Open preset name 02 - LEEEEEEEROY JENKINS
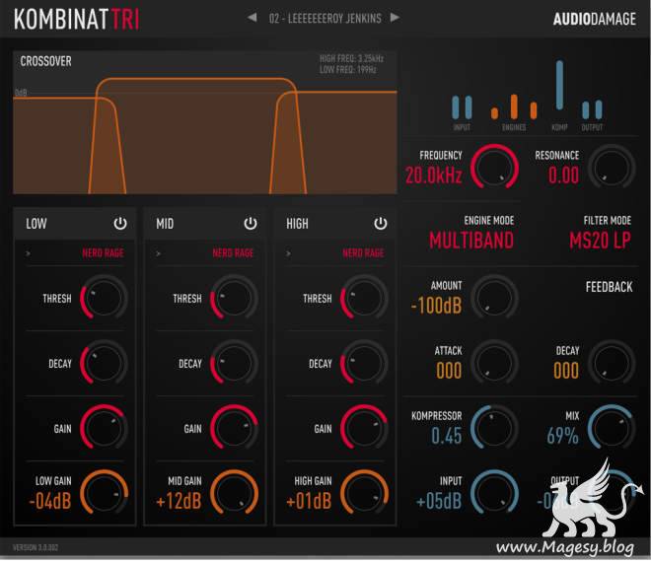 (x=325, y=19)
